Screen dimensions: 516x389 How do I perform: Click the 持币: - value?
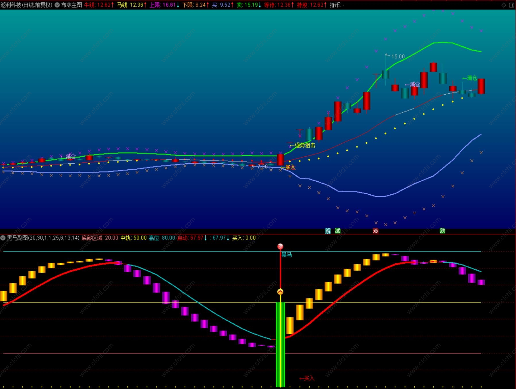point(337,5)
